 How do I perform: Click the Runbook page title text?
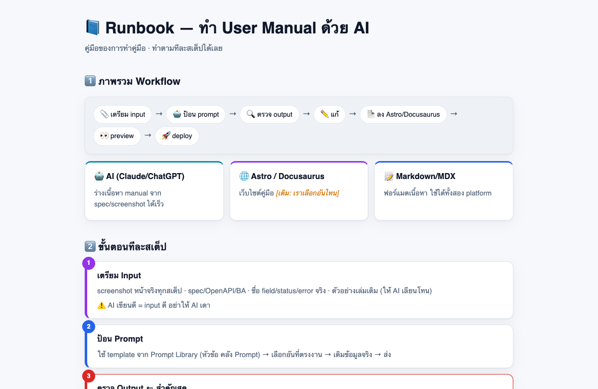tap(237, 28)
